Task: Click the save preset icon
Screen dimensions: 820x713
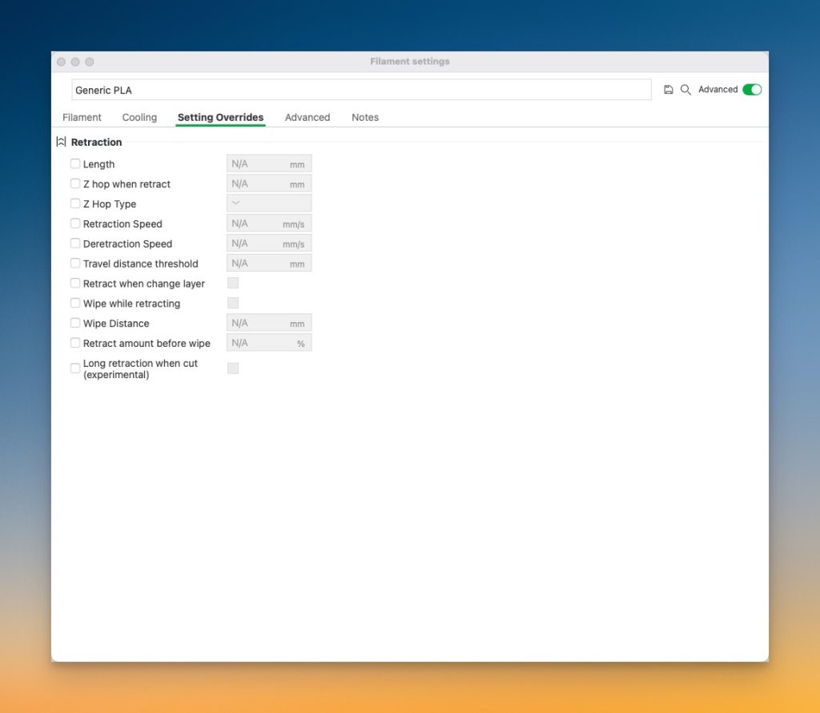Action: tap(669, 90)
